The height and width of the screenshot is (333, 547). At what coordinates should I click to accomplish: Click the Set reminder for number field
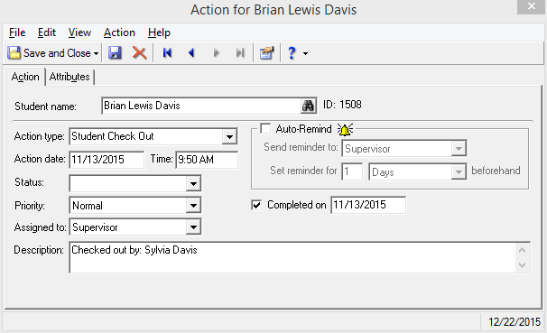pyautogui.click(x=352, y=171)
